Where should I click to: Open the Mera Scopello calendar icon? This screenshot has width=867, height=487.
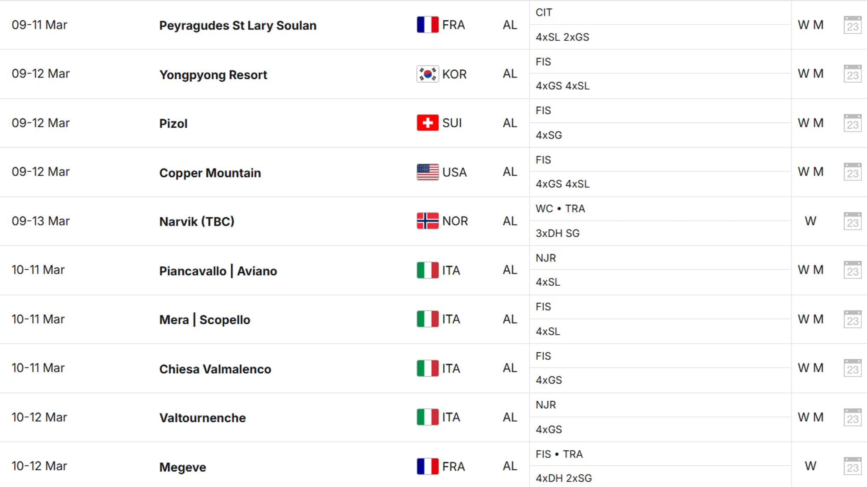pyautogui.click(x=852, y=319)
